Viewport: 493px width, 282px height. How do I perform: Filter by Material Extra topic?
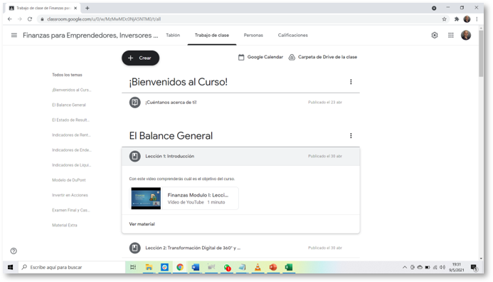tap(65, 225)
